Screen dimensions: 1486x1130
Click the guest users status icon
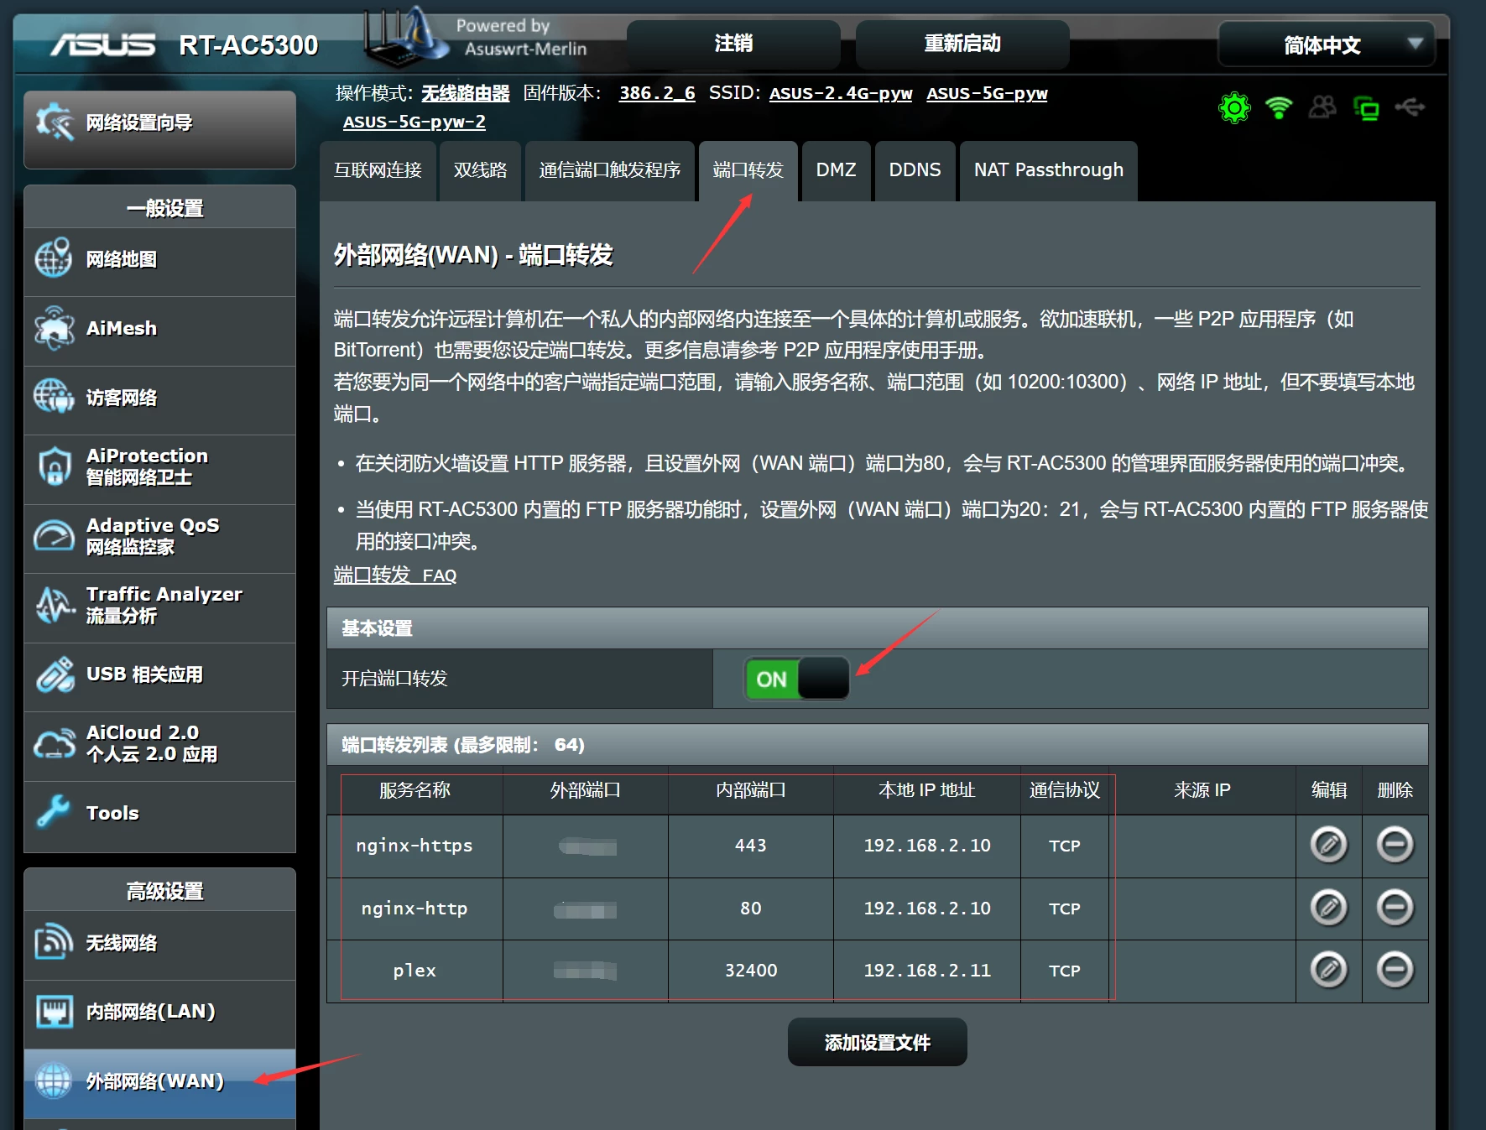(x=1322, y=107)
